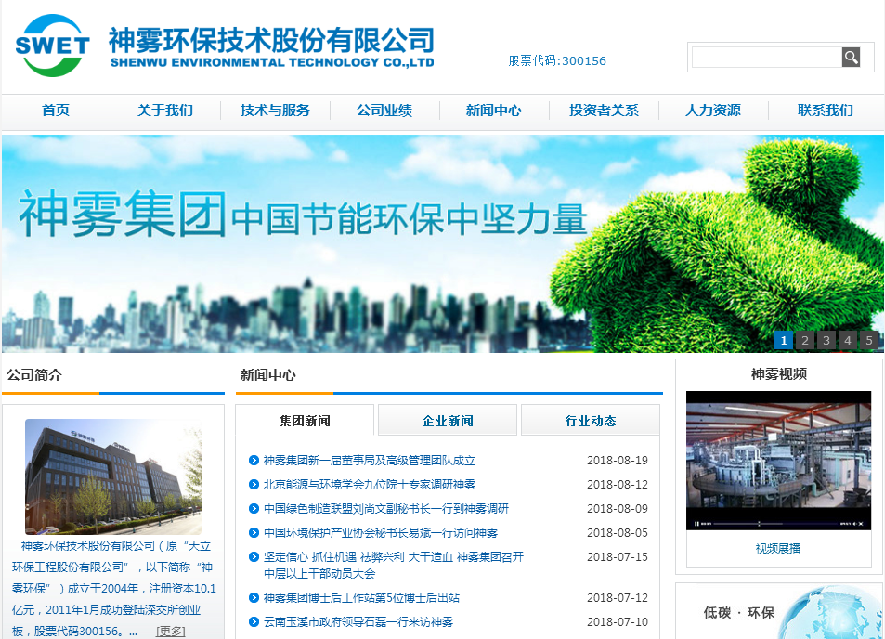This screenshot has height=639, width=885.
Task: Focus the search input field
Action: (766, 57)
